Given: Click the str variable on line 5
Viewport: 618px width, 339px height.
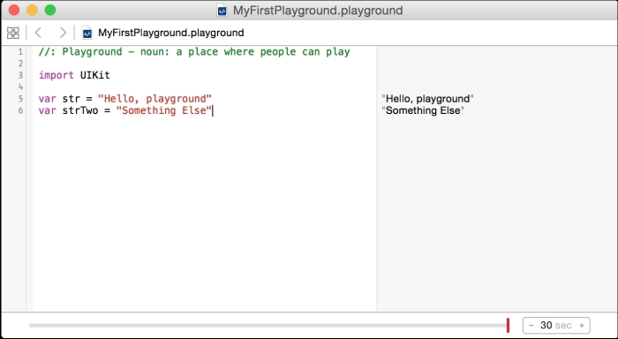Looking at the screenshot, I should pos(71,99).
